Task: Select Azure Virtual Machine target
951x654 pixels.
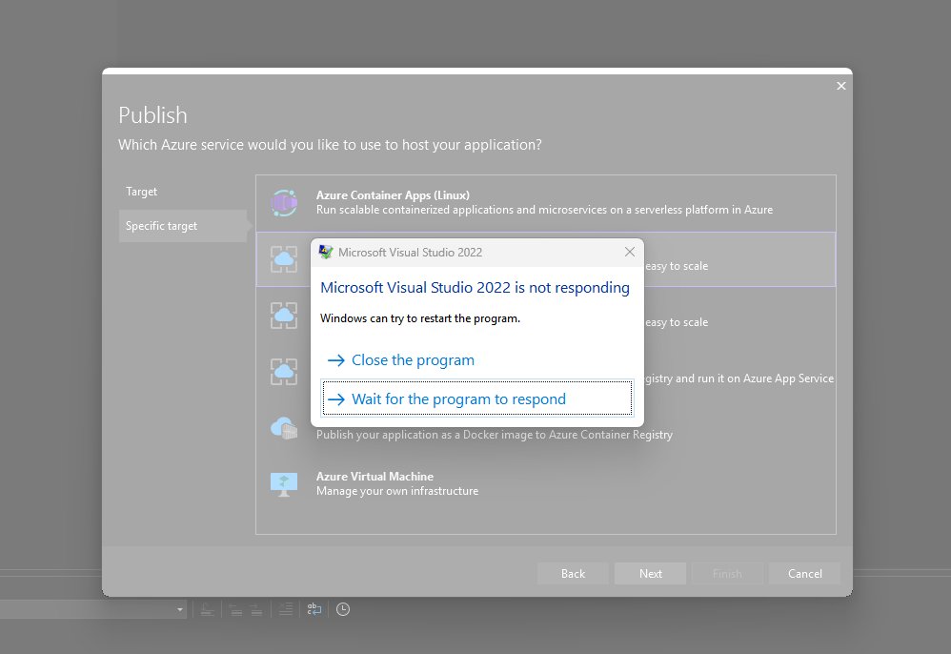Action: 546,483
